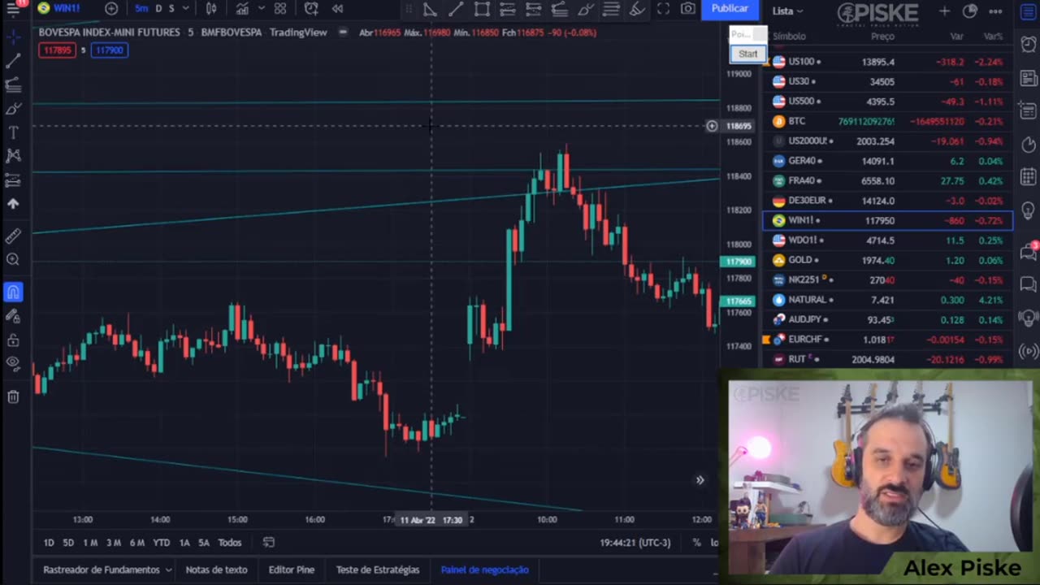Toggle fullscreen mode
The height and width of the screenshot is (585, 1040).
click(664, 9)
